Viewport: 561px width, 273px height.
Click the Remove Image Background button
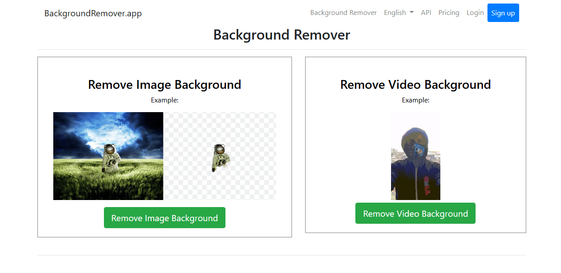164,218
